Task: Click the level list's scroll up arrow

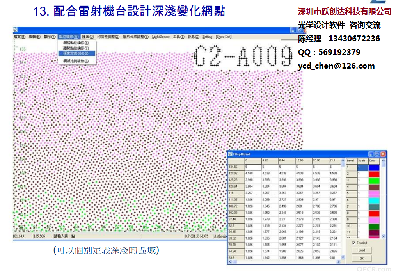Action: [x=383, y=161]
